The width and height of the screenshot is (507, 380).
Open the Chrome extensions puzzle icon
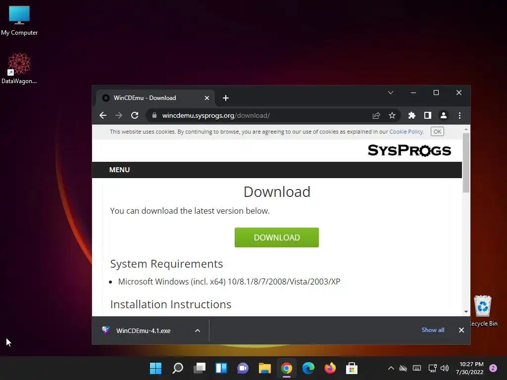click(x=411, y=115)
